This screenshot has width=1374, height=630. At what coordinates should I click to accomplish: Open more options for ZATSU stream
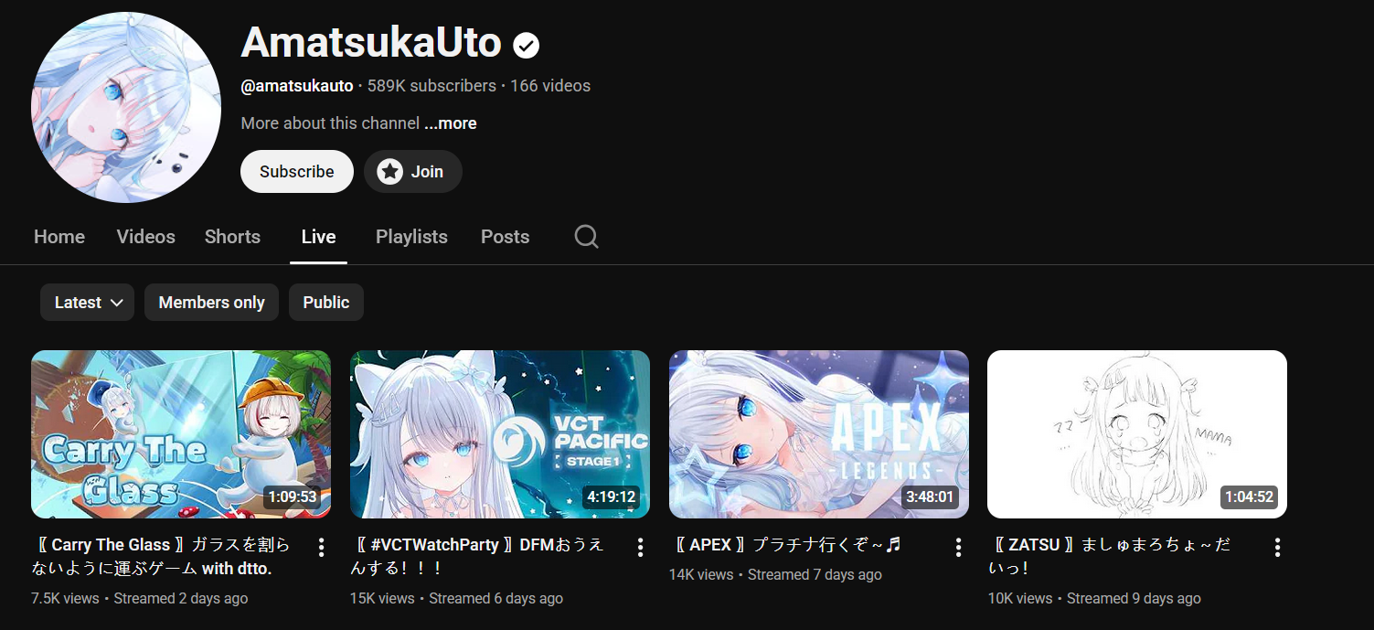(x=1277, y=547)
